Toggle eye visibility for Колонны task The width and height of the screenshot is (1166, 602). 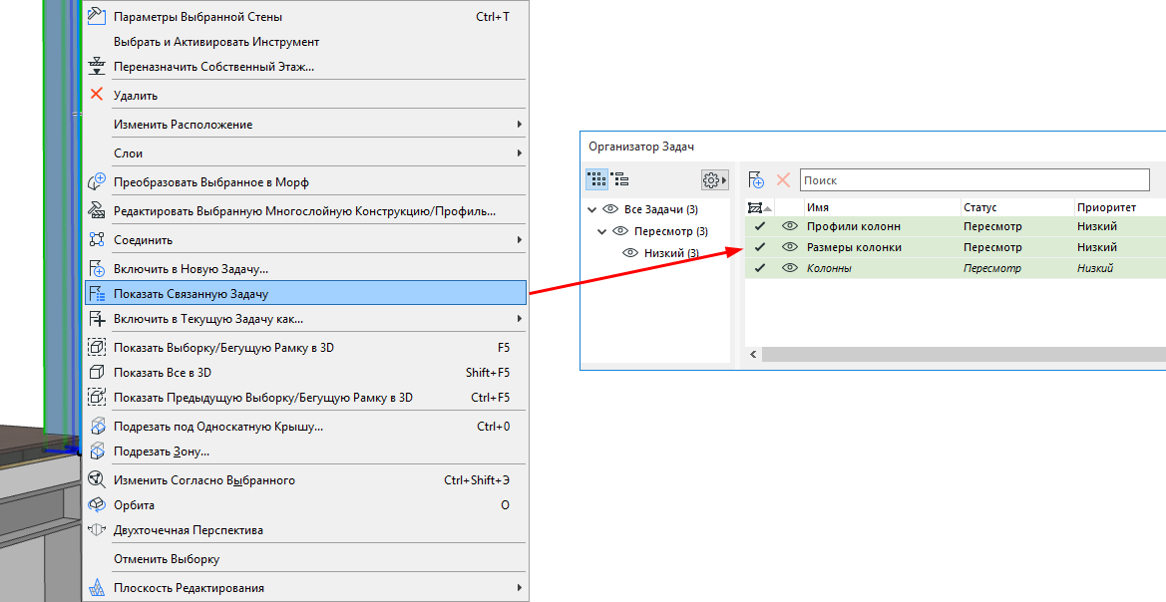click(790, 267)
